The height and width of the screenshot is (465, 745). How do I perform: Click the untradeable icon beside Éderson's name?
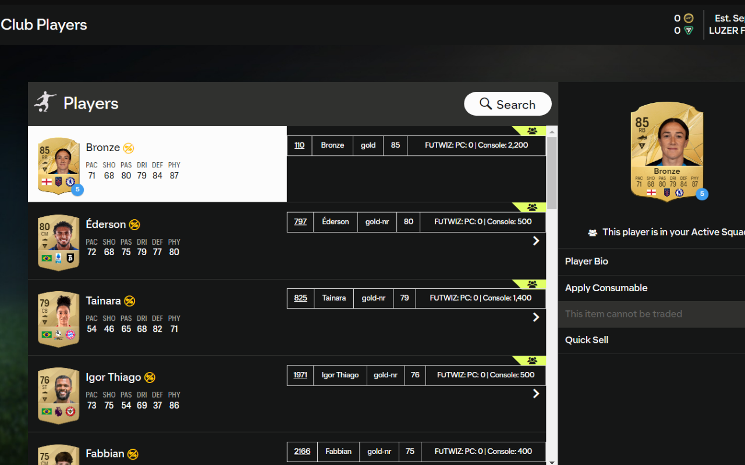click(x=134, y=225)
